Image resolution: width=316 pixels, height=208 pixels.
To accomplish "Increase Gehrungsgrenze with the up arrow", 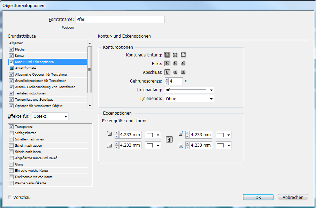I will coord(167,79).
